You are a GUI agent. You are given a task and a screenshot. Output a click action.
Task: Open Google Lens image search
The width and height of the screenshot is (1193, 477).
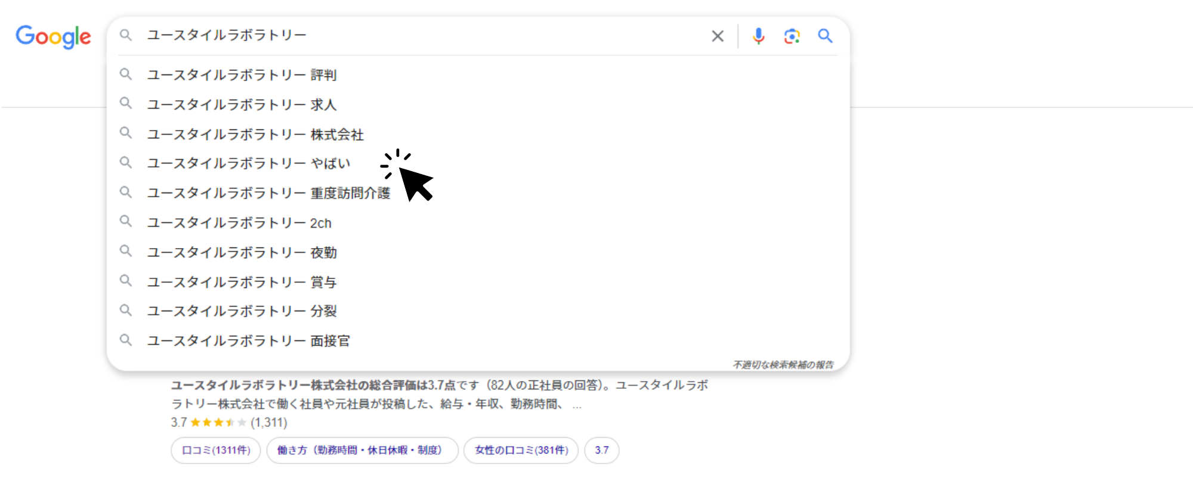click(792, 36)
